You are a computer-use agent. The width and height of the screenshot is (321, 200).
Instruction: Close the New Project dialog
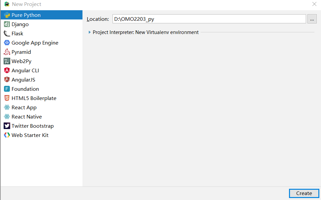click(314, 4)
